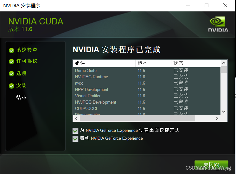Select the nvcc row
The height and width of the screenshot is (174, 236).
click(147, 83)
